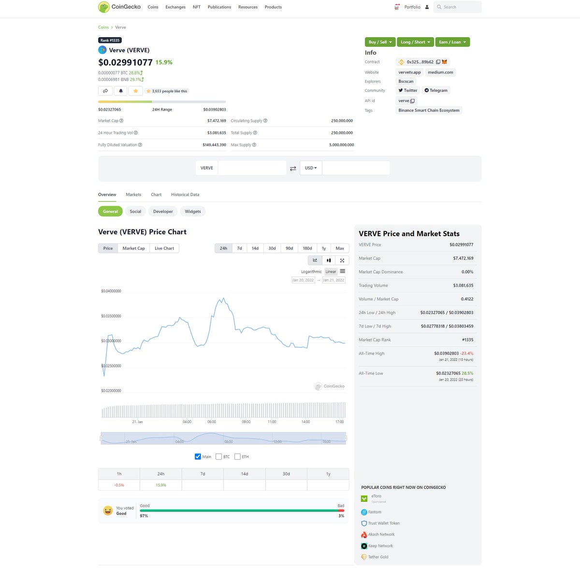This screenshot has width=580, height=568.
Task: Open the Products nav menu
Action: pos(273,7)
